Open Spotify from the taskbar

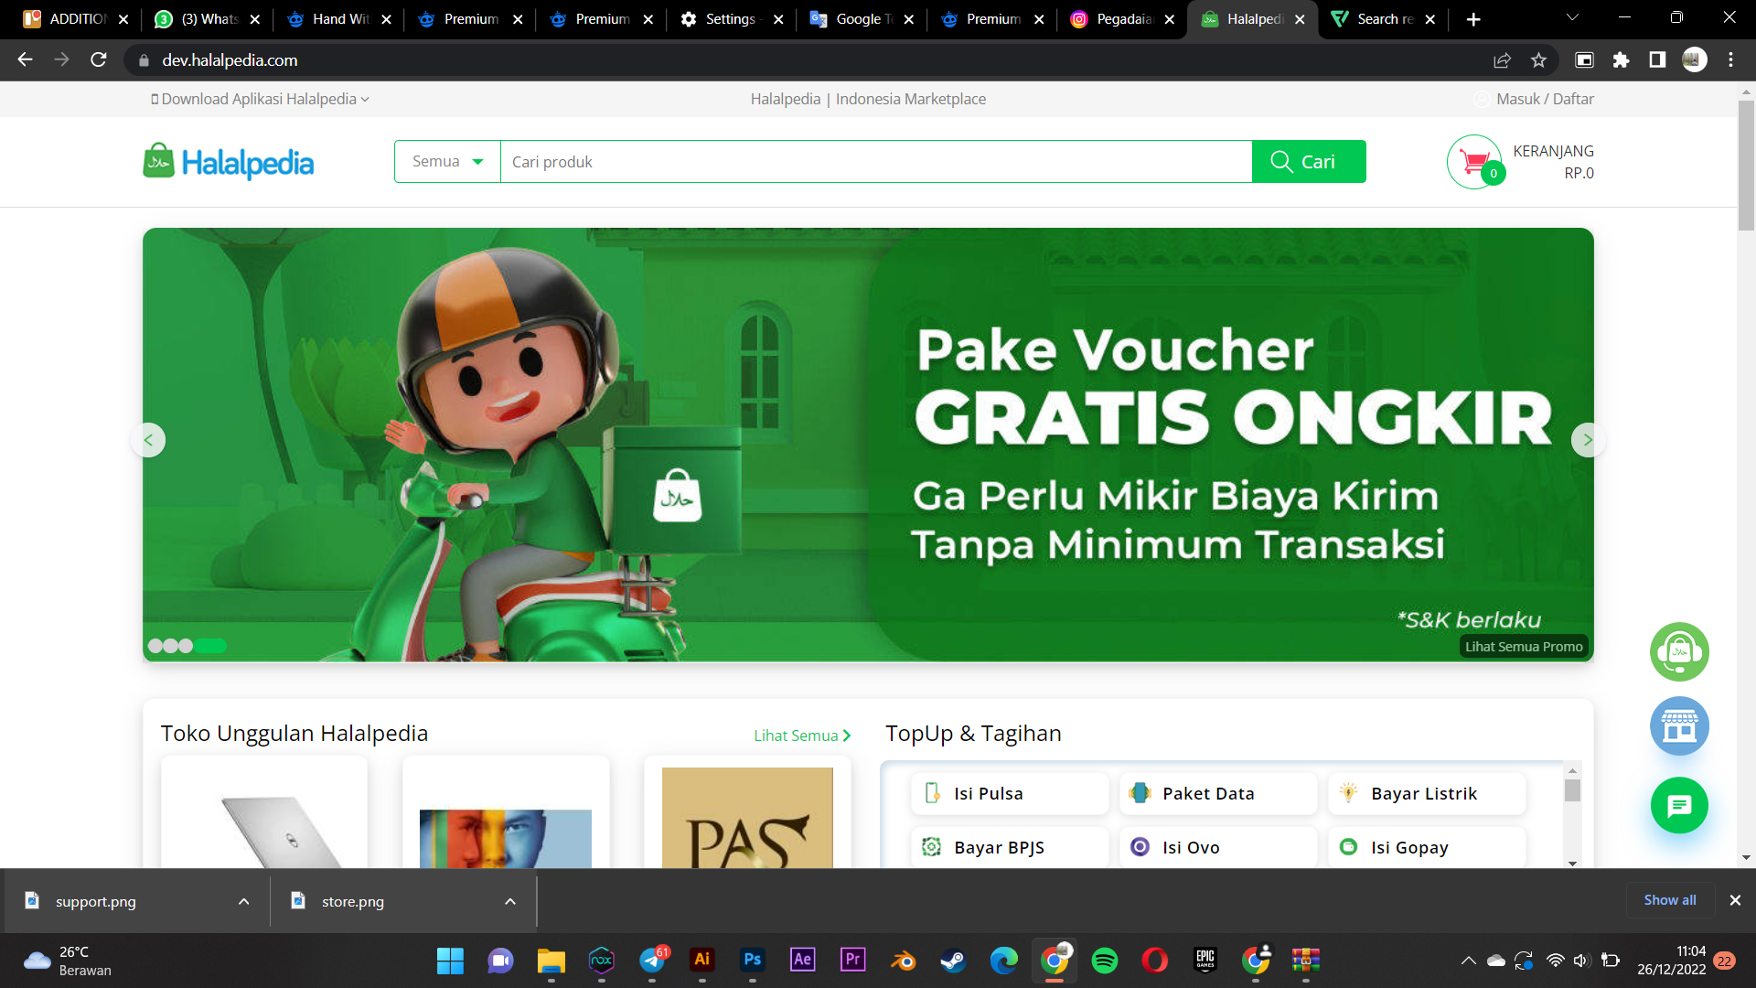point(1105,961)
